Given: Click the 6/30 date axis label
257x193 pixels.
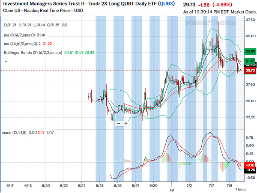Looking at the screenshot, I should 153,186.
